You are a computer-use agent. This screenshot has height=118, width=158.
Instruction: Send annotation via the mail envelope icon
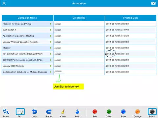(153, 3)
